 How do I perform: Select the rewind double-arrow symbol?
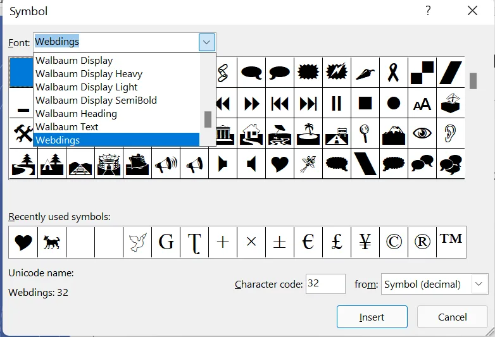point(223,103)
